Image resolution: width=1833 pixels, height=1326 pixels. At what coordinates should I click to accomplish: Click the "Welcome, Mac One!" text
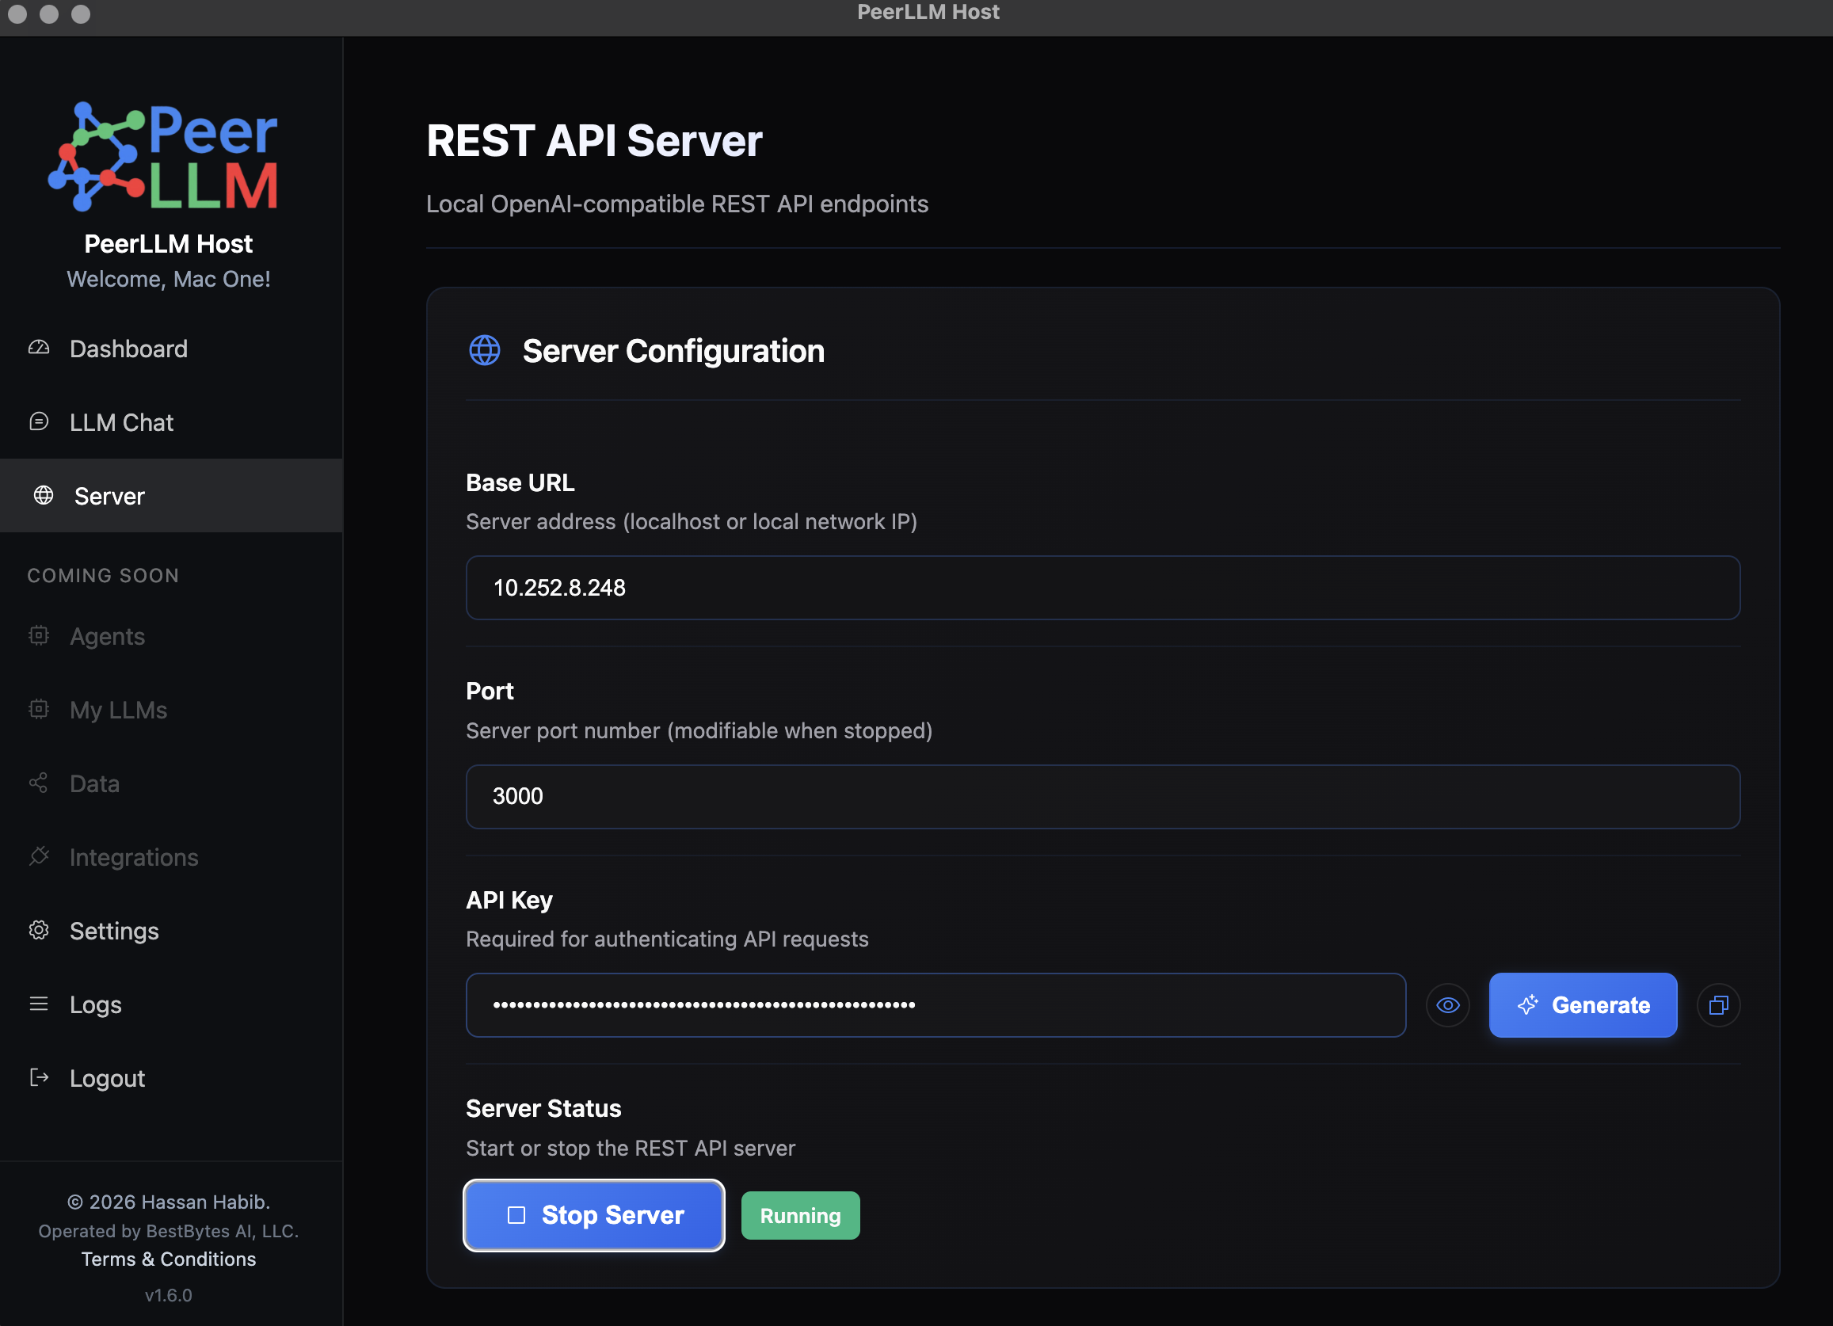(x=169, y=279)
